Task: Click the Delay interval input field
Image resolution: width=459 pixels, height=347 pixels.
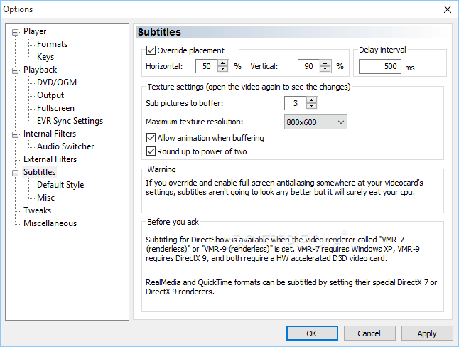Action: click(379, 67)
